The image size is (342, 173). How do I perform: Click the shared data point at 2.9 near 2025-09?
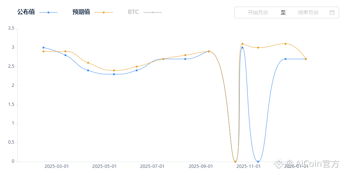(x=209, y=51)
